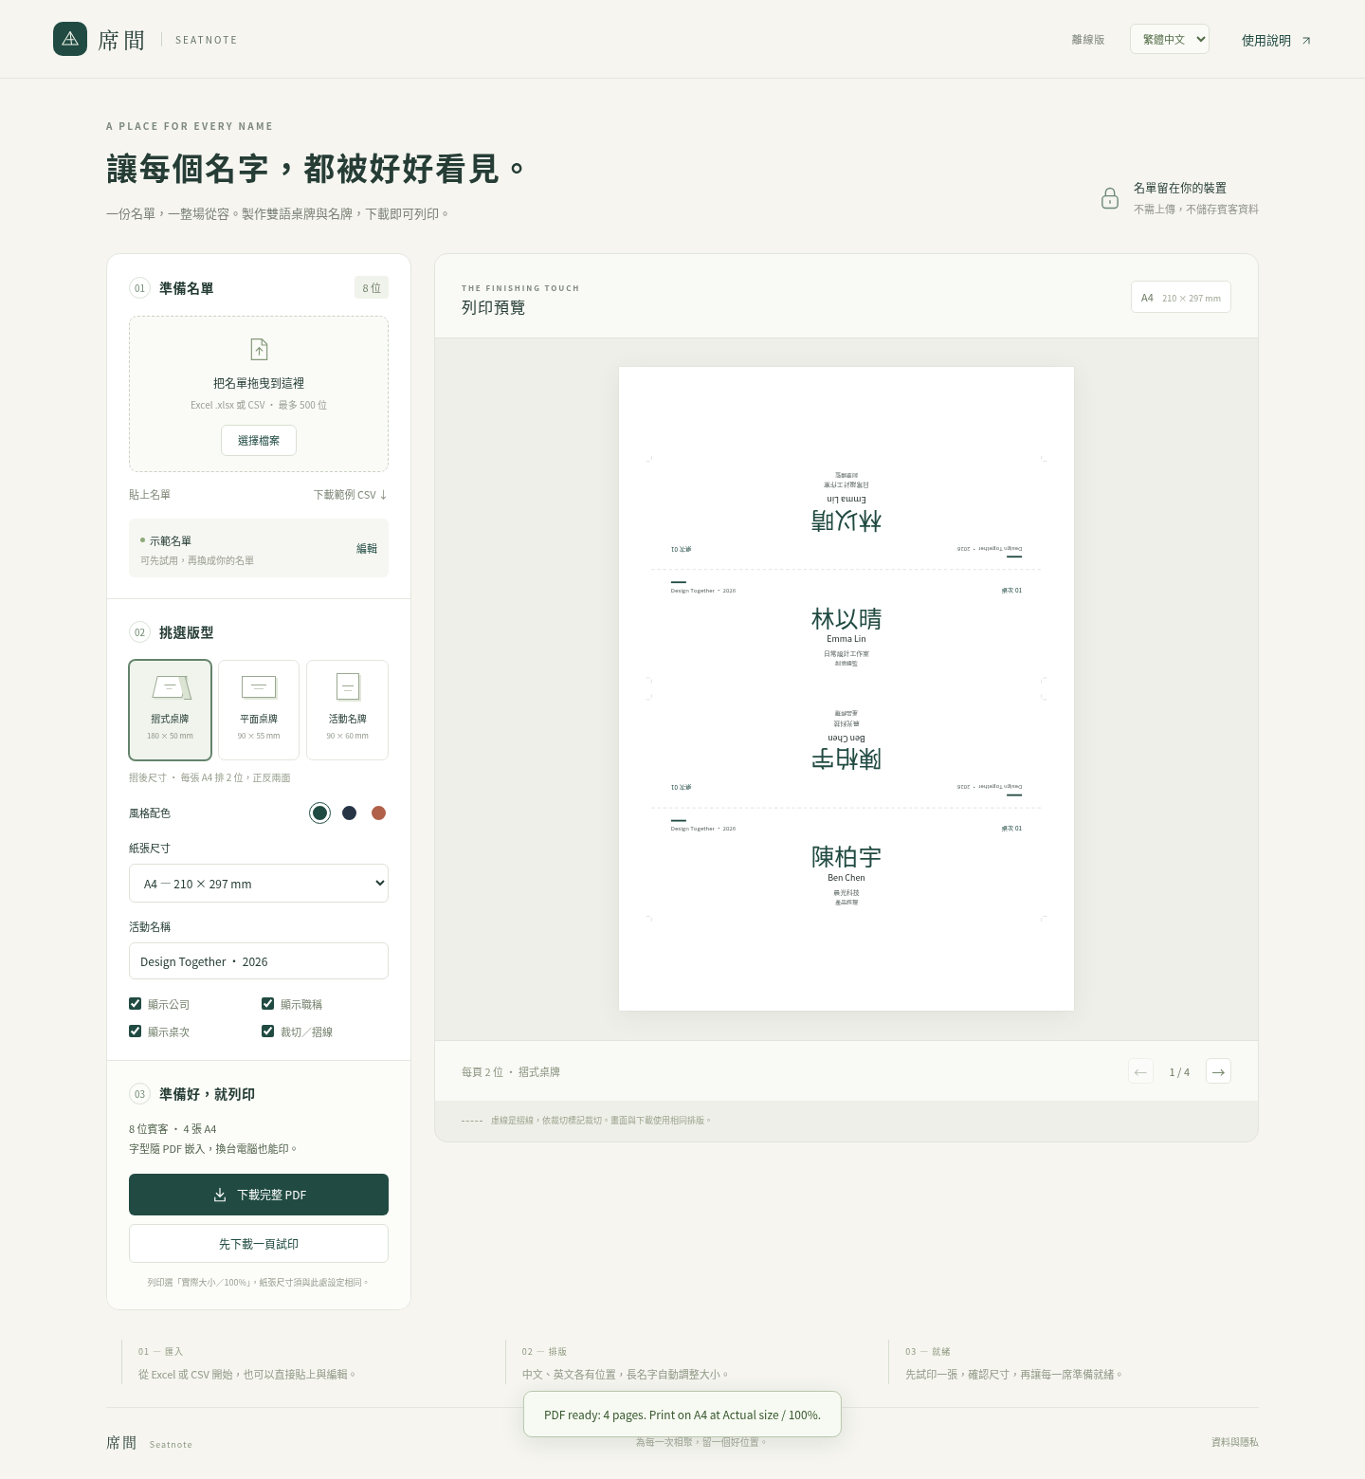Click the lock privacy icon
This screenshot has height=1479, width=1365.
(x=1110, y=198)
